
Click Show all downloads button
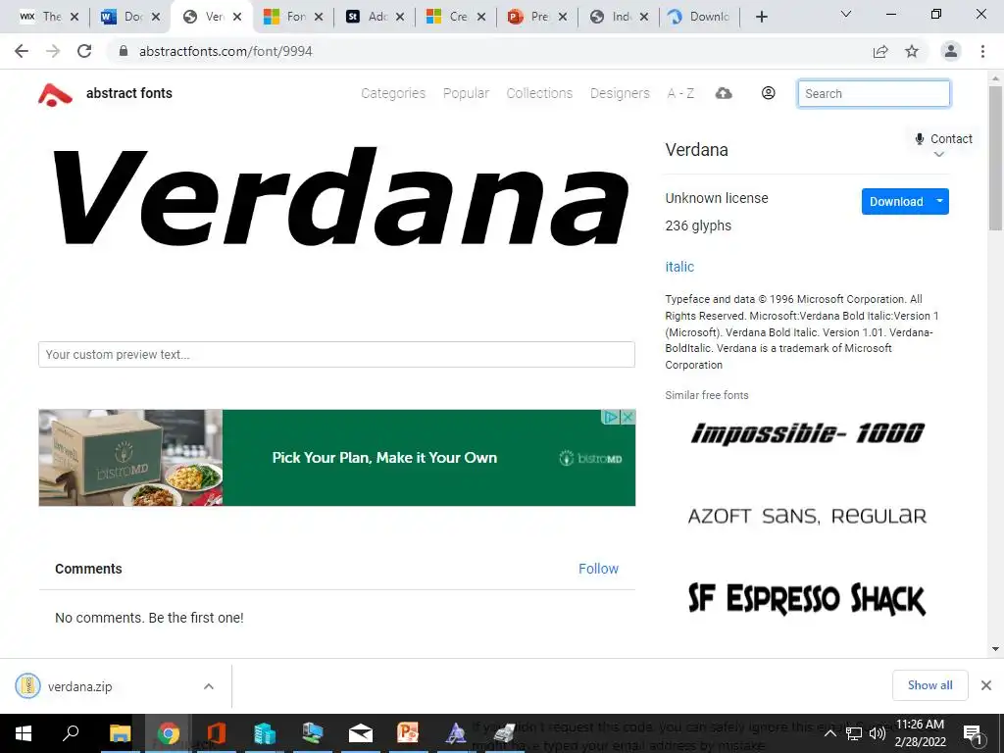click(x=929, y=685)
